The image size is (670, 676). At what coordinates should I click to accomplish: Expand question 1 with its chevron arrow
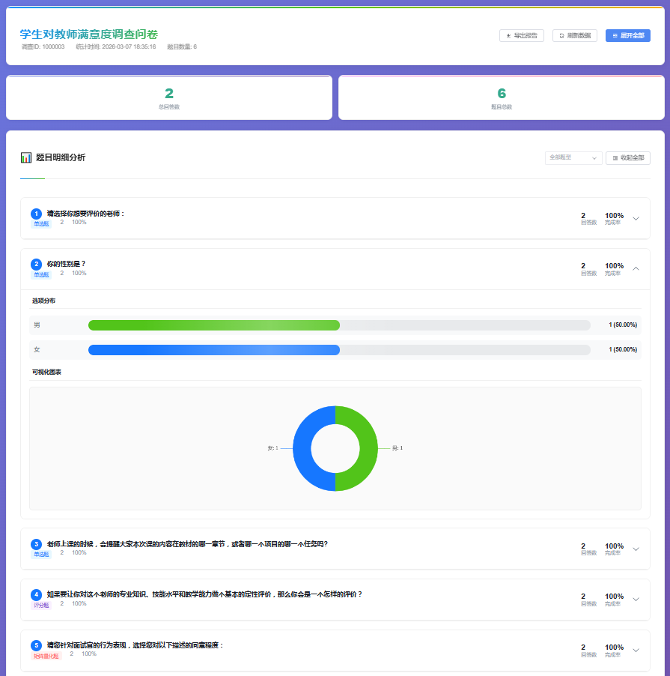coord(636,219)
